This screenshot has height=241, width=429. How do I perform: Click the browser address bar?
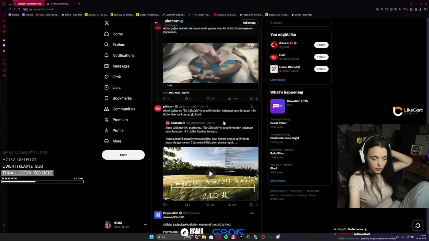click(198, 9)
